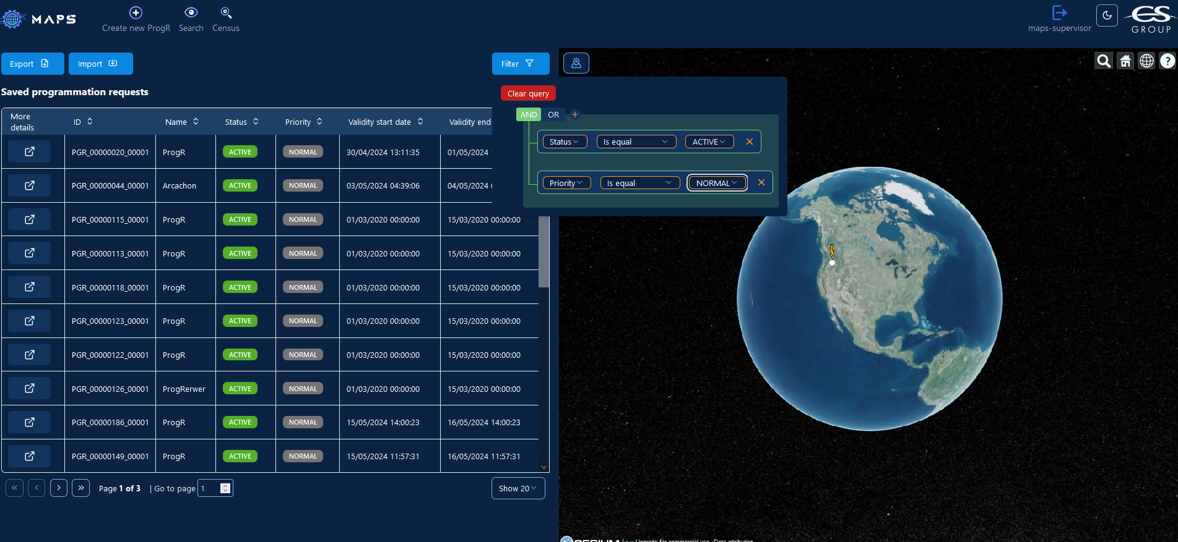1178x542 pixels.
Task: Click the red Clear query button
Action: coord(528,93)
